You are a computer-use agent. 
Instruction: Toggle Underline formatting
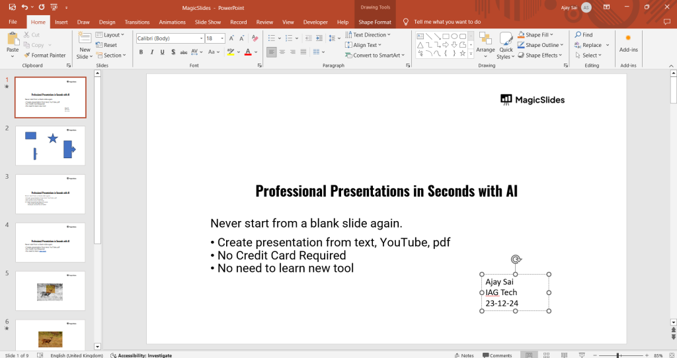(x=163, y=52)
